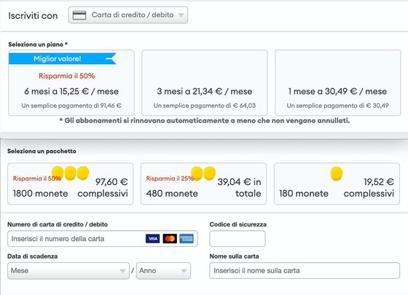Click the Data di scadenza label
Screen dimensions: 408x295
pos(33,256)
